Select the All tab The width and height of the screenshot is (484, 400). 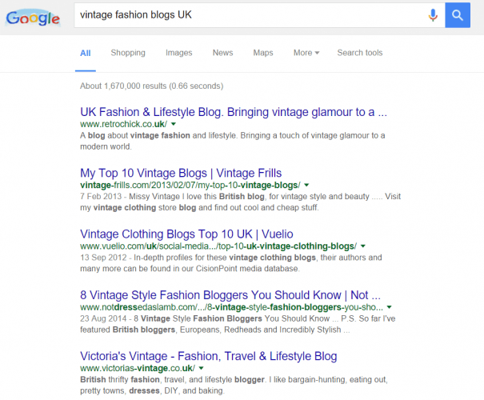point(85,53)
